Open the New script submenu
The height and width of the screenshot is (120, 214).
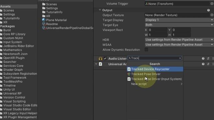coord(155,84)
